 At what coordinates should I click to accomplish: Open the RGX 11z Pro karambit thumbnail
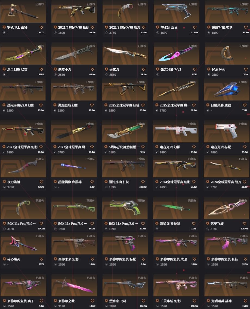(x=23, y=208)
